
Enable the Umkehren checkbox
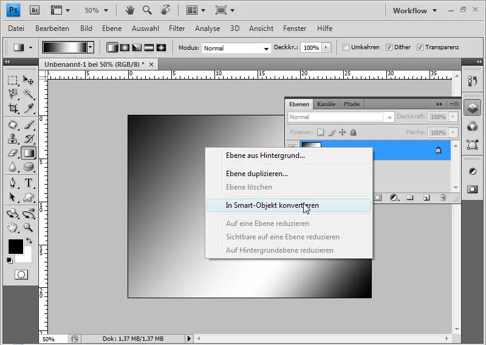click(346, 47)
